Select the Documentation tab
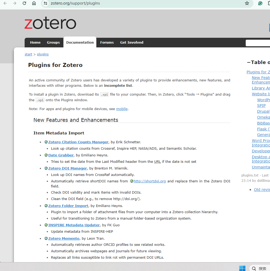The height and width of the screenshot is (271, 270). [80, 43]
